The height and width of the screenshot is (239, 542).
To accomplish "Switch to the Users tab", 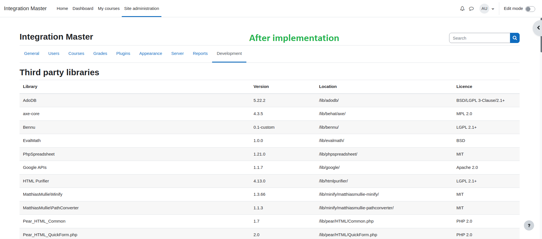I will 54,53.
